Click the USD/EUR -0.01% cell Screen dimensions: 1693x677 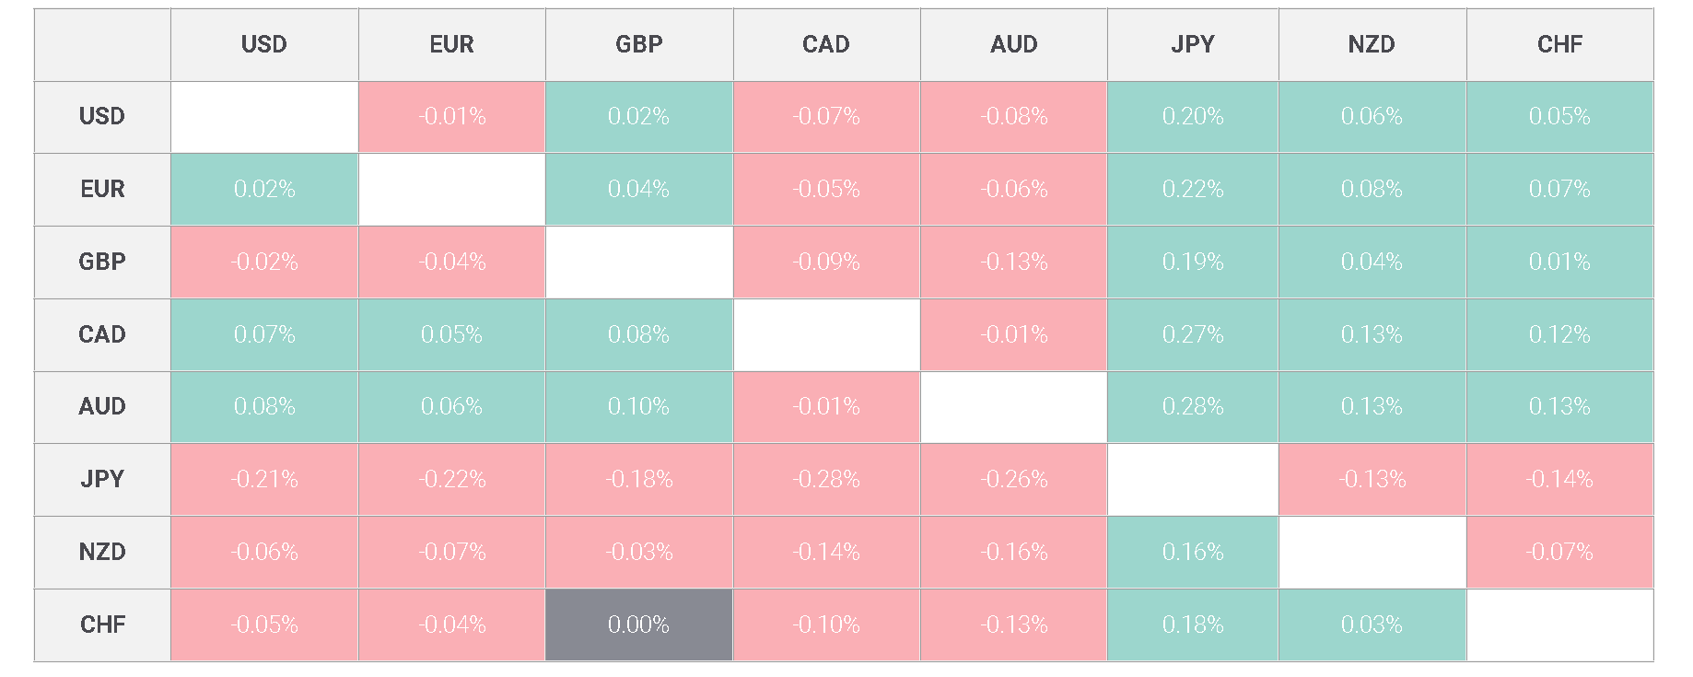[451, 117]
